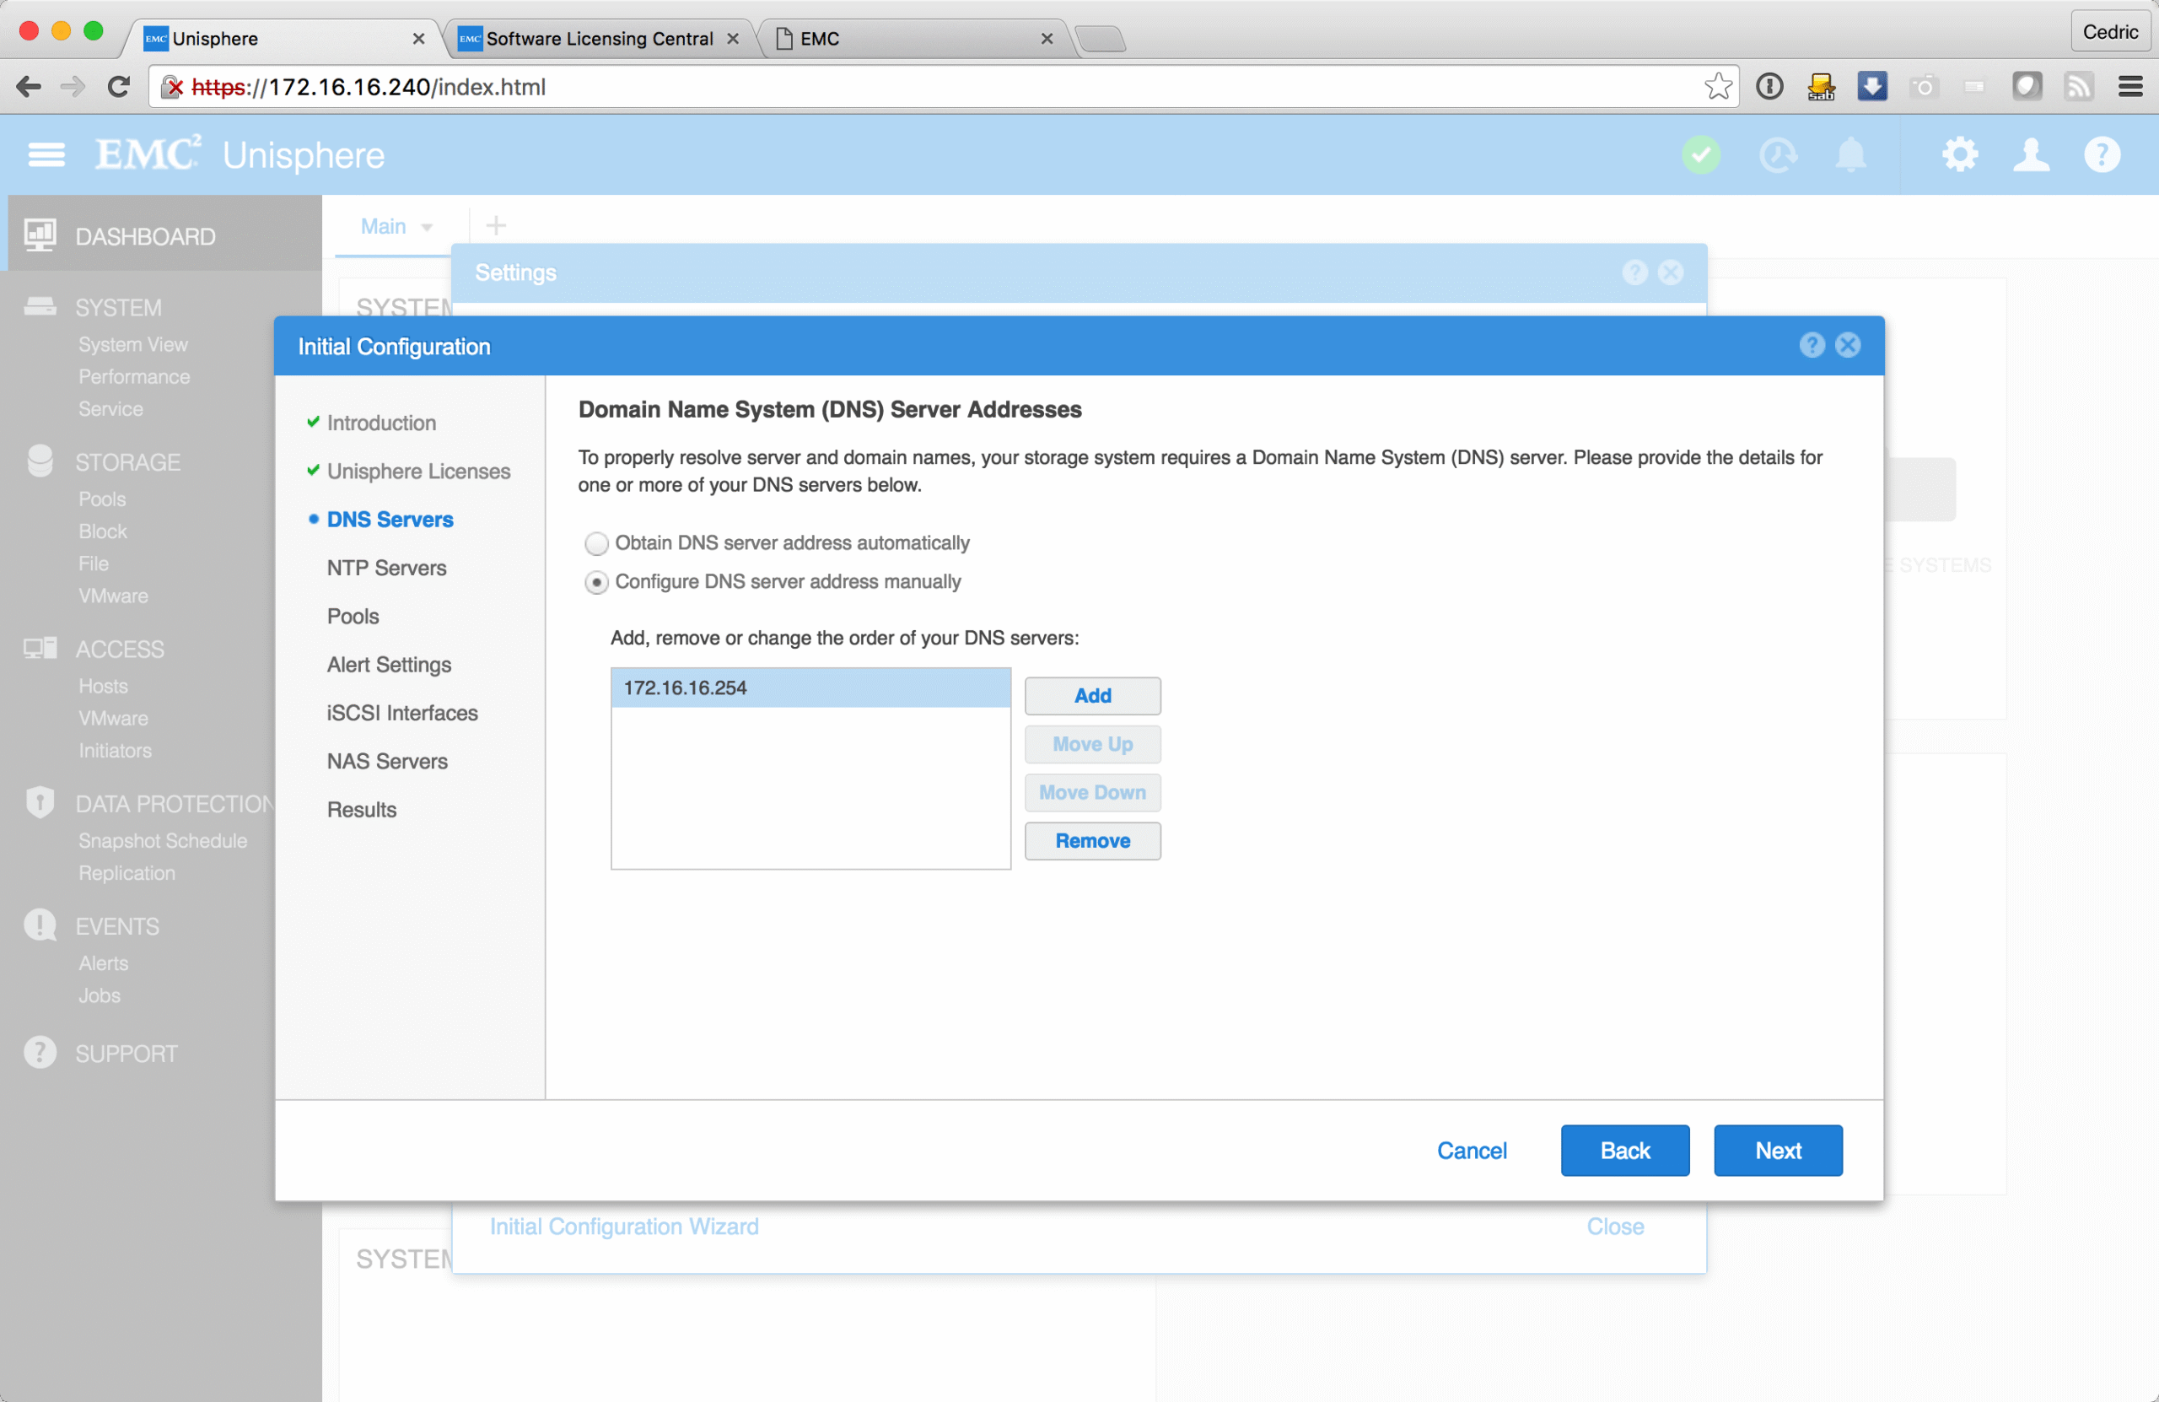Switch to the Software Licensing Central tab
2159x1402 pixels.
[x=599, y=39]
